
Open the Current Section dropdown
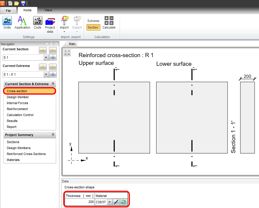pos(46,58)
